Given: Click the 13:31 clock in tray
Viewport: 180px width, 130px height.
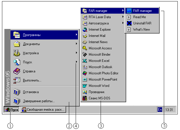Looking at the screenshot, I should pyautogui.click(x=169, y=110).
